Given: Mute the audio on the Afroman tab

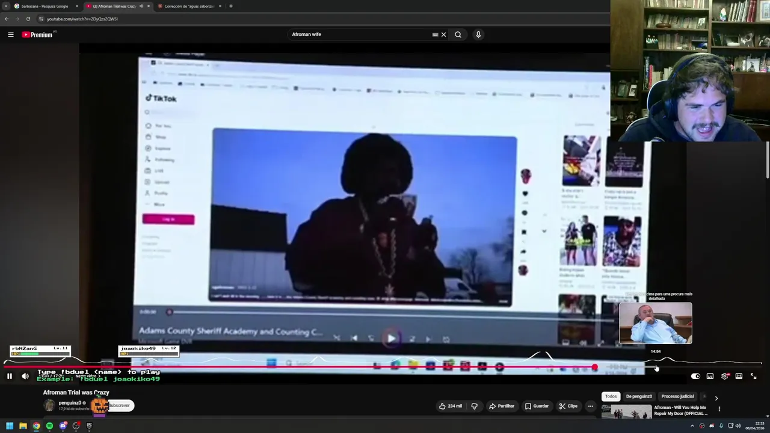Looking at the screenshot, I should [x=141, y=6].
